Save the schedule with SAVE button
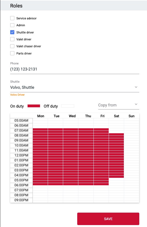This screenshot has width=147, height=227. pyautogui.click(x=108, y=219)
